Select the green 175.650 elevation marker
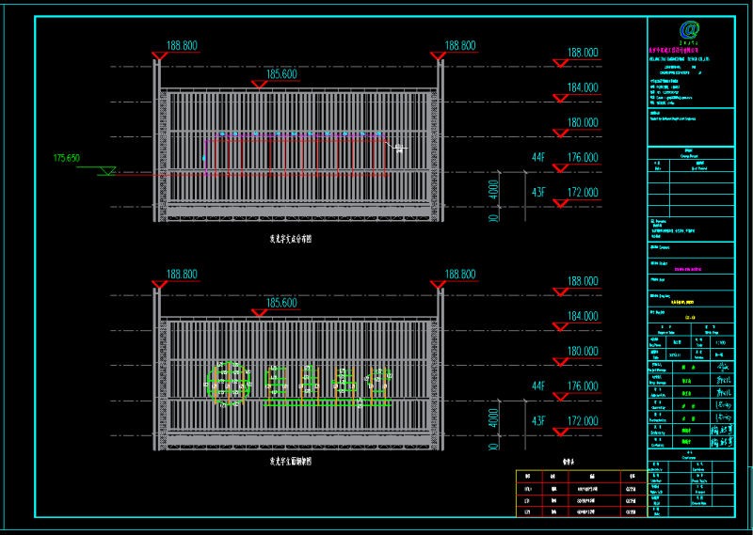The height and width of the screenshot is (535, 753). (67, 157)
